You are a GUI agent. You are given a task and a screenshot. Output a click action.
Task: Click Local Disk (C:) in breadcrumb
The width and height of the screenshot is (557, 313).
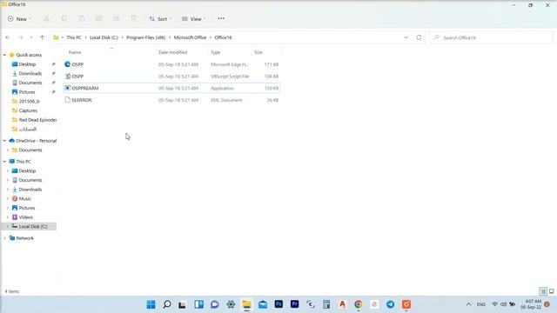click(x=104, y=37)
